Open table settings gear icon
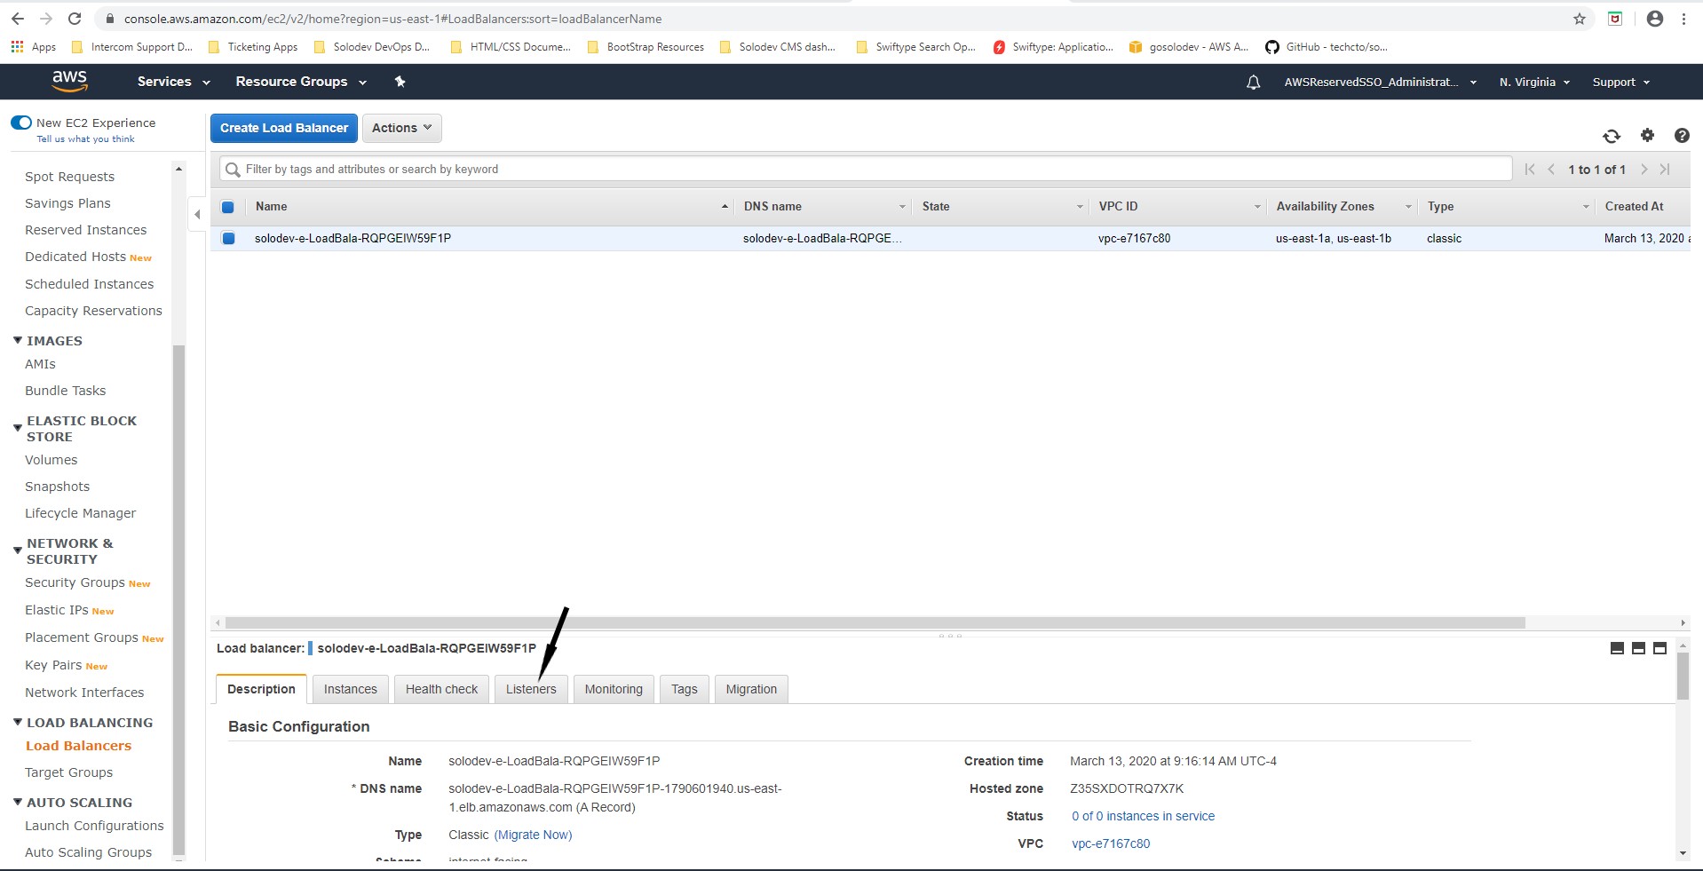Screen dimensions: 1703x871 tap(1647, 135)
